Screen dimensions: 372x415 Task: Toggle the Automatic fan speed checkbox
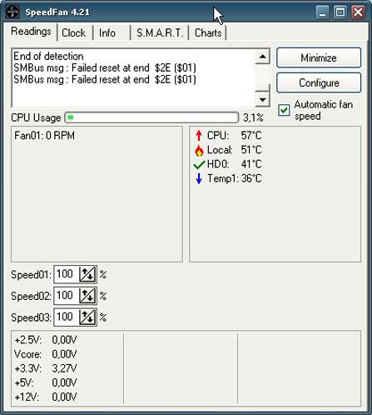point(284,110)
